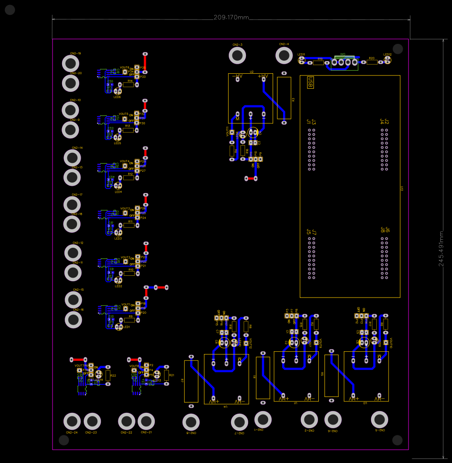452x463 pixels.
Task: Select the CN1 connector footprint
Action: pyautogui.click(x=344, y=62)
